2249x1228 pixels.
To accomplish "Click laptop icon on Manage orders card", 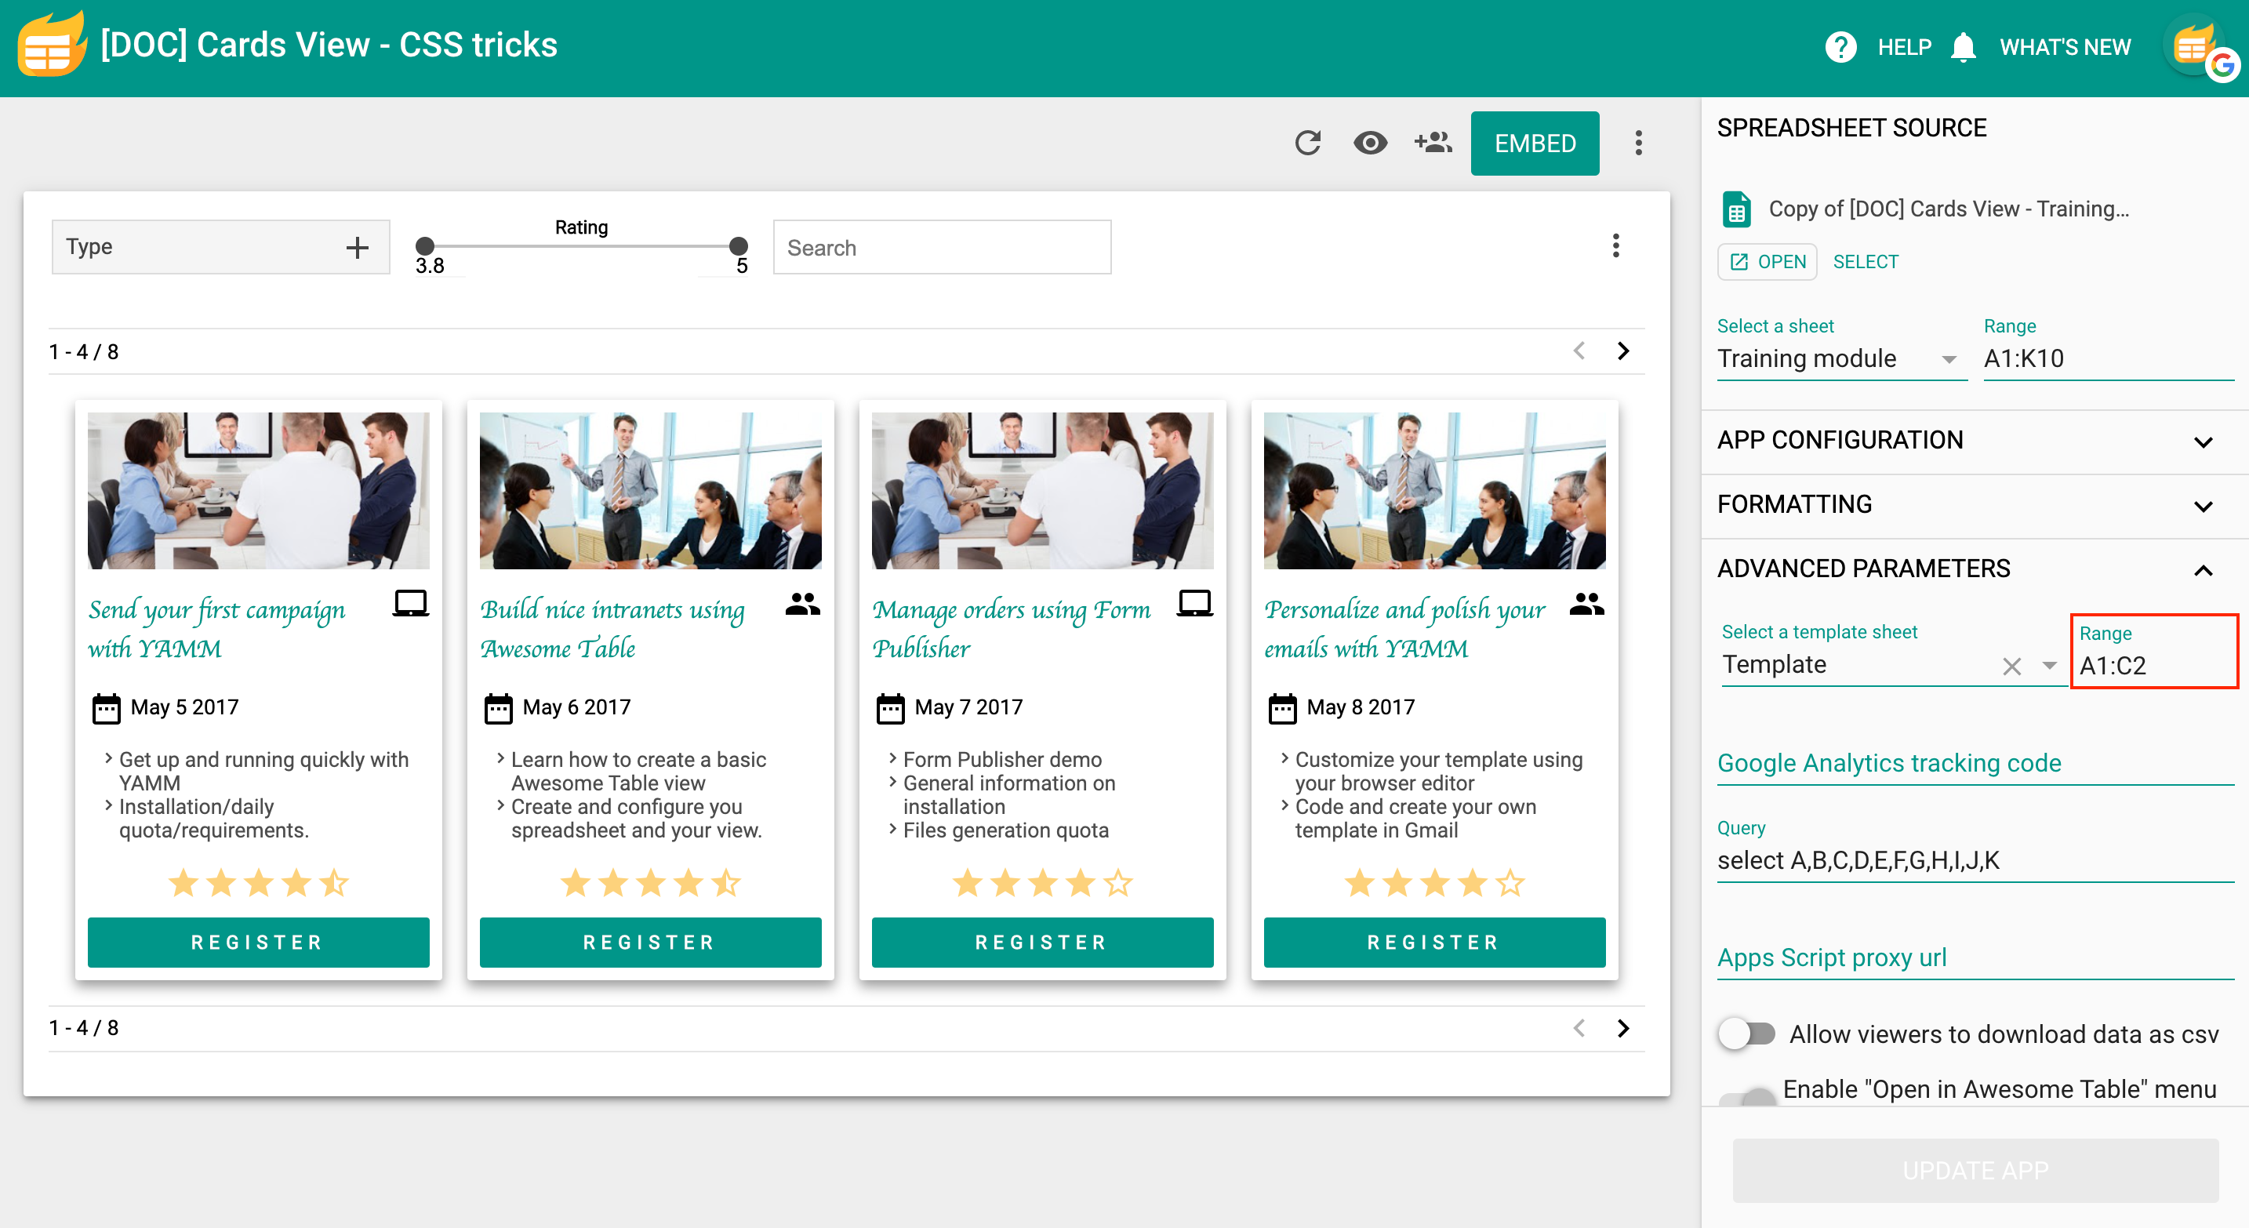I will (1194, 603).
